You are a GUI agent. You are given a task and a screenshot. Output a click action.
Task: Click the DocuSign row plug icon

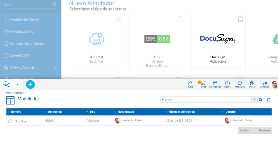click(x=10, y=121)
